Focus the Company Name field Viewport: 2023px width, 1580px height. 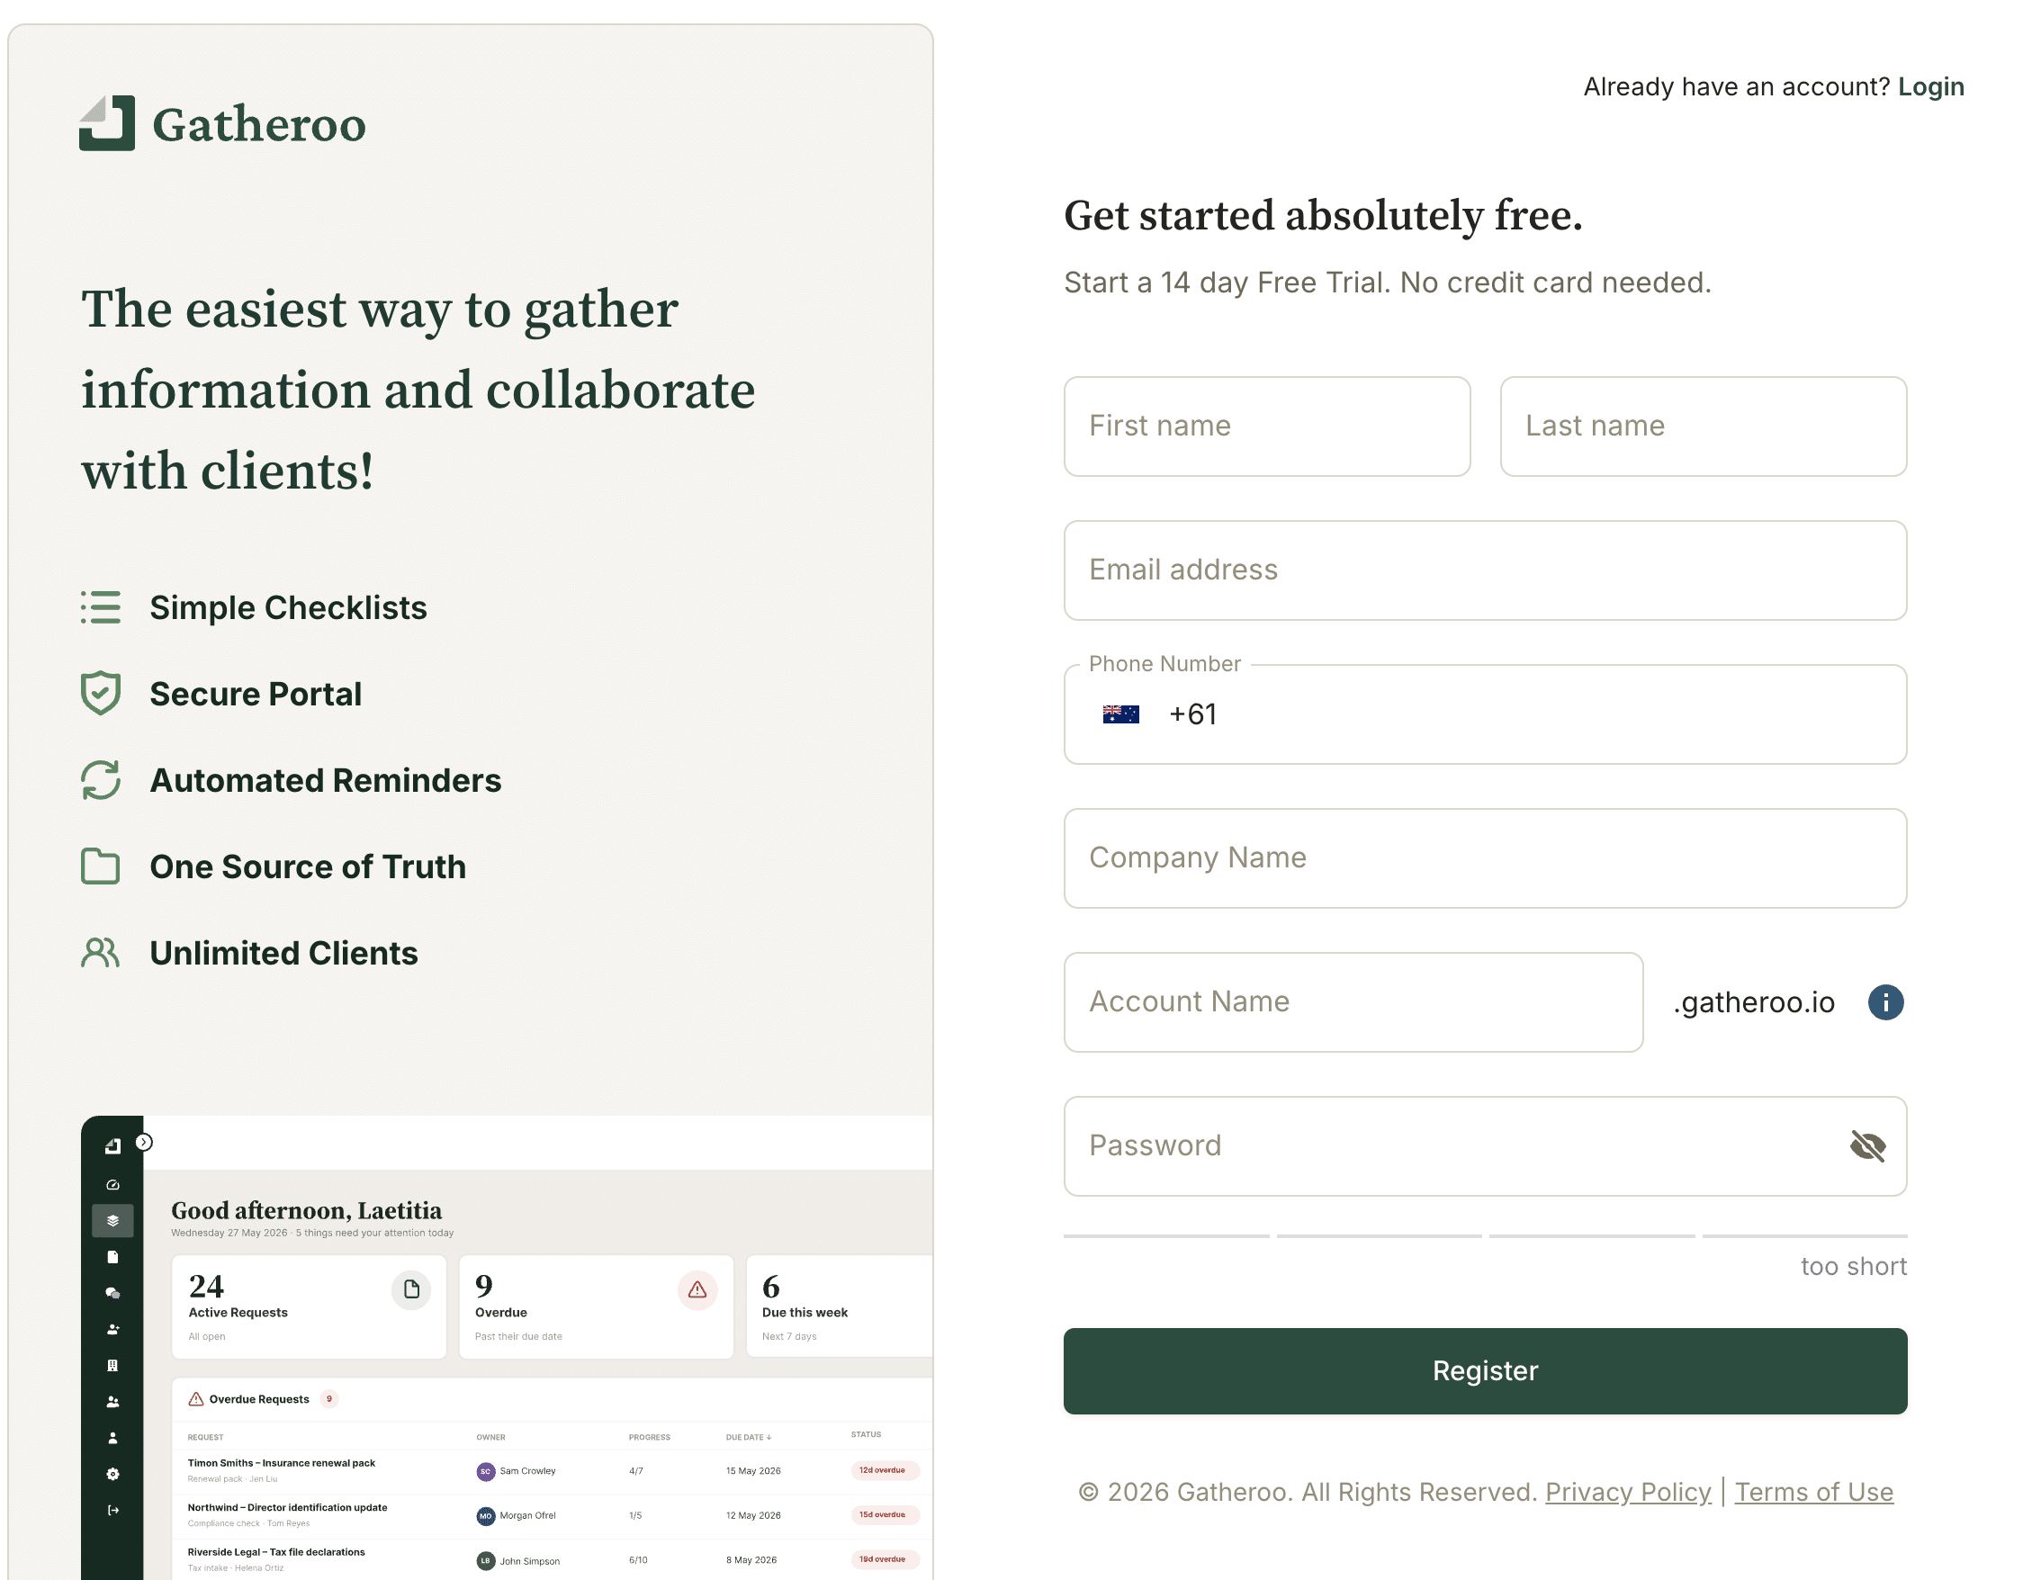[1484, 857]
